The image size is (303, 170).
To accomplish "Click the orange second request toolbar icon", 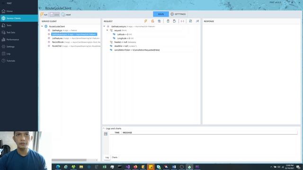I will click(x=152, y=21).
